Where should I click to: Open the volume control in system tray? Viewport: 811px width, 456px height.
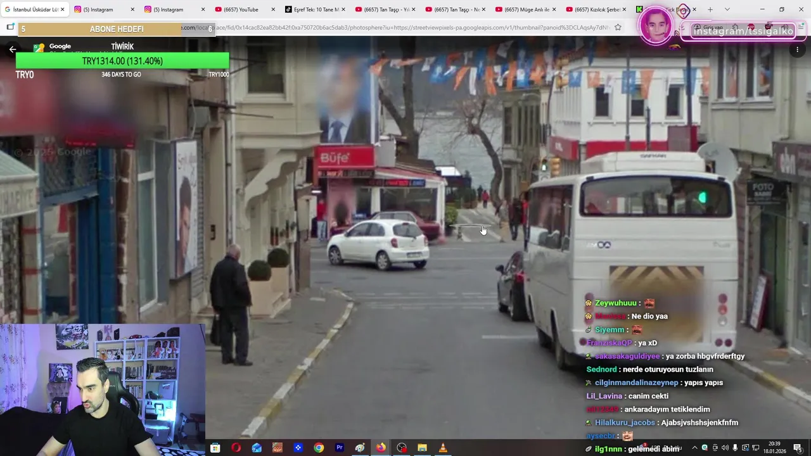coord(725,448)
